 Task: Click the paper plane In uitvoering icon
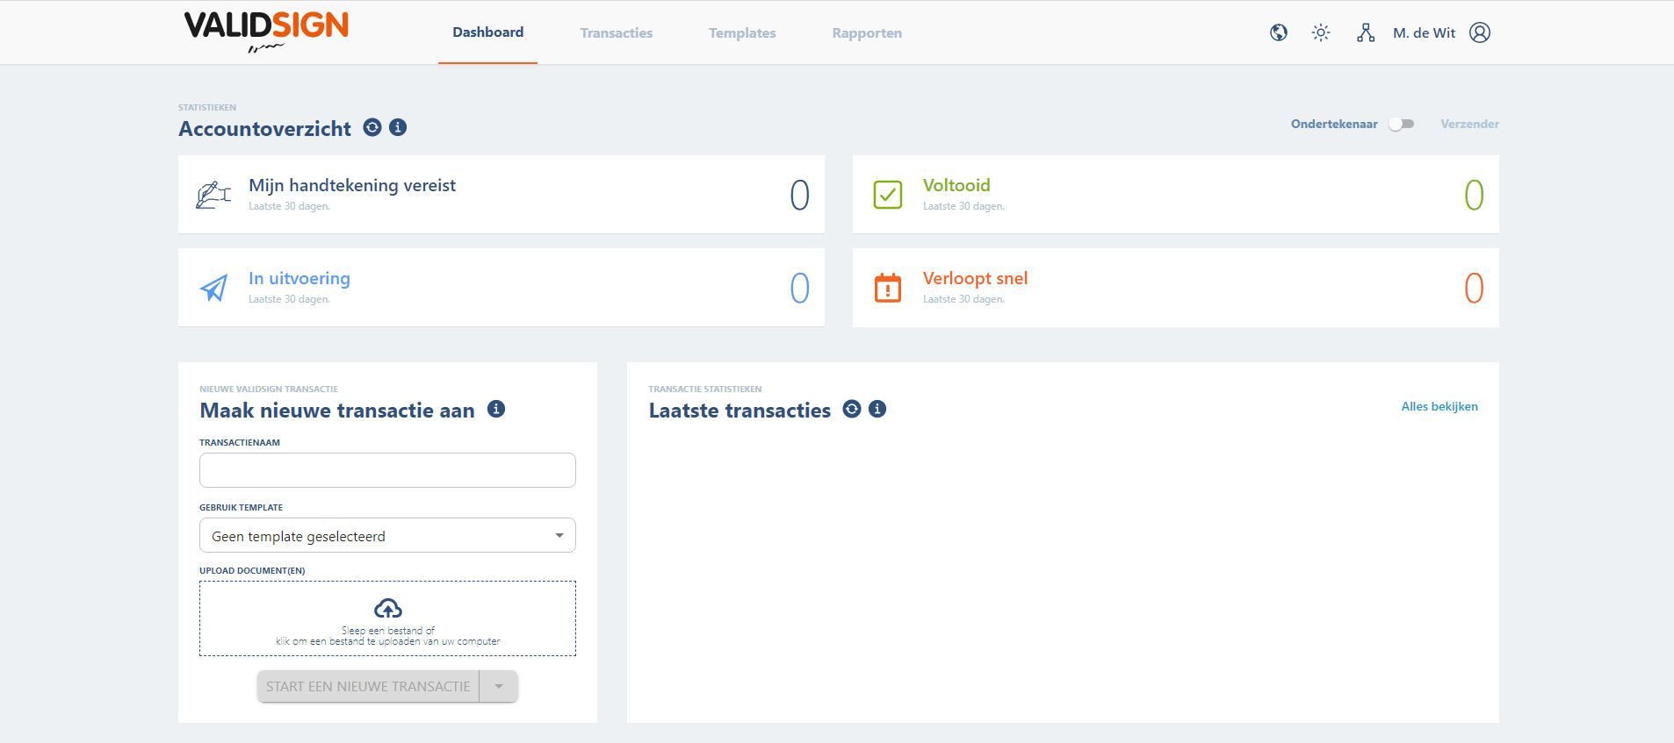point(213,288)
